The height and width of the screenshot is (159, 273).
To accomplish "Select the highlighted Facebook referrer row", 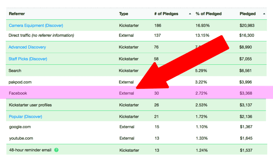I will pyautogui.click(x=18, y=93).
